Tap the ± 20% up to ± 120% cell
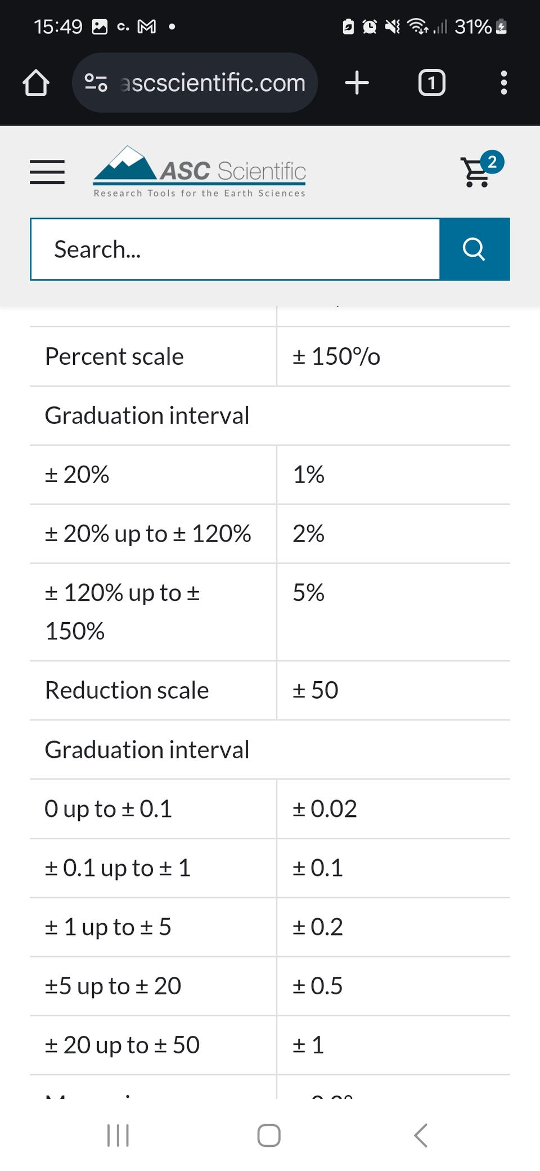Image resolution: width=540 pixels, height=1171 pixels. click(153, 534)
